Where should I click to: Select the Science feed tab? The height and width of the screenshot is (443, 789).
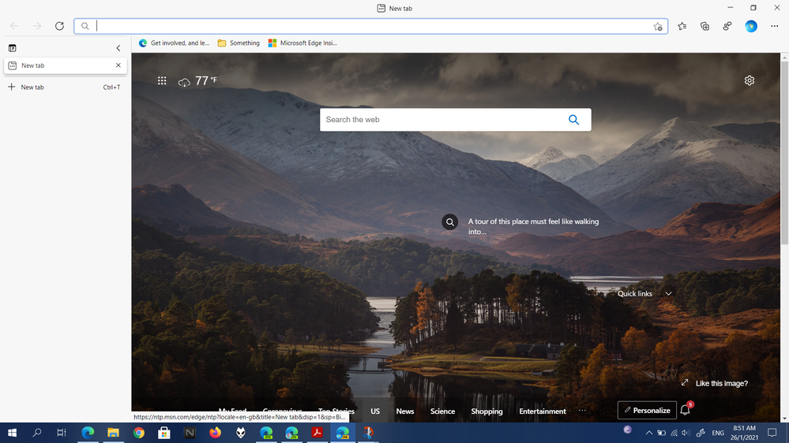[x=443, y=411]
